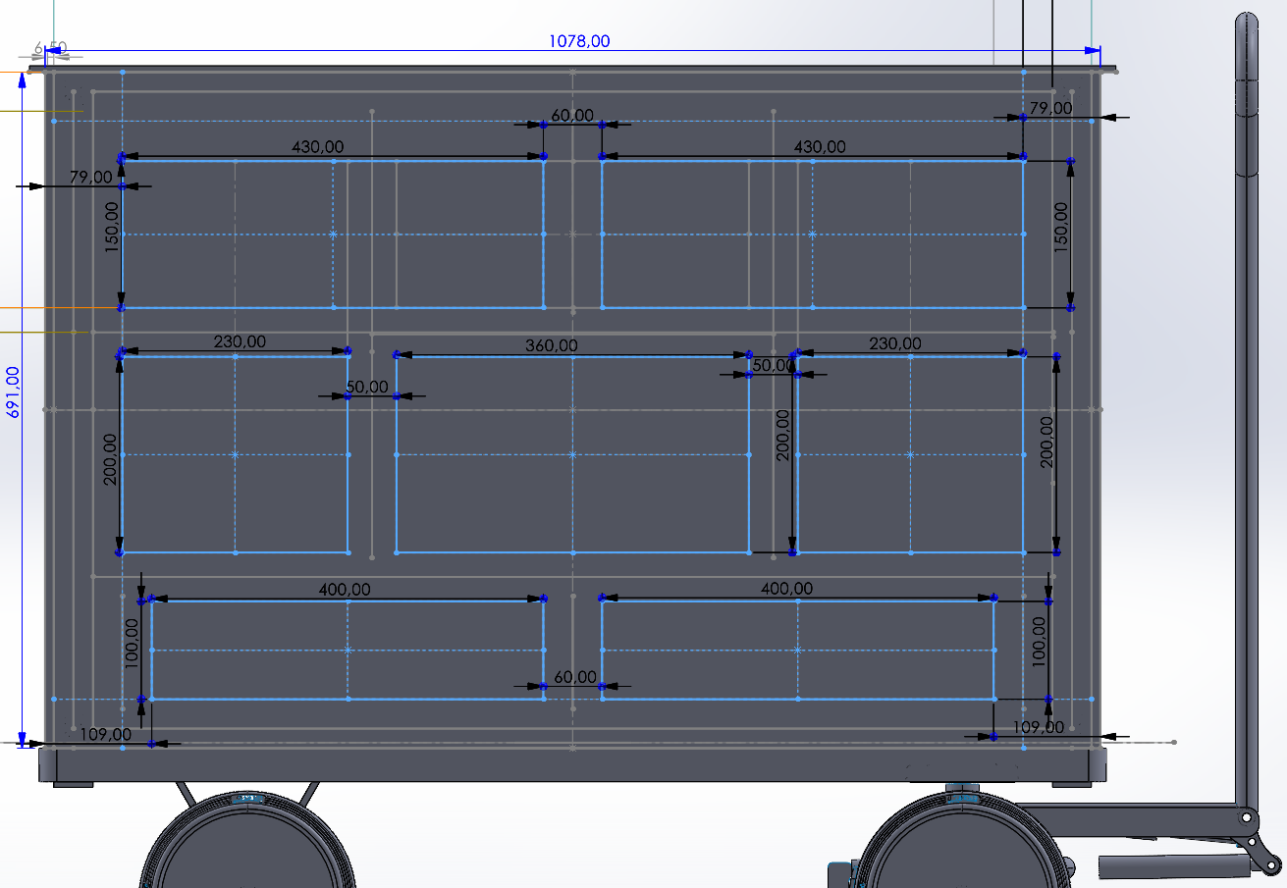Click the upper-left 430,00 width dimension
The width and height of the screenshot is (1287, 888).
click(x=318, y=147)
